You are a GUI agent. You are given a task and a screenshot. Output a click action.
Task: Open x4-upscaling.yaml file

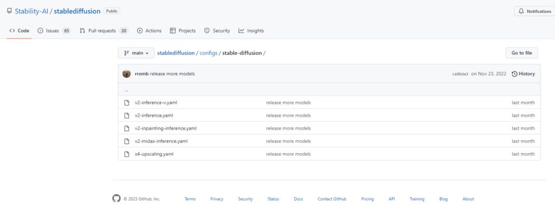point(154,154)
